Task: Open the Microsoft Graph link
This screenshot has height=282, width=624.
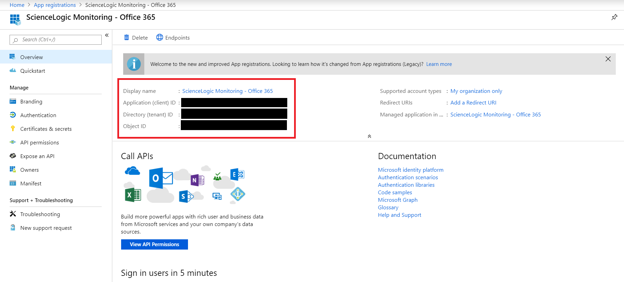Action: pos(398,200)
